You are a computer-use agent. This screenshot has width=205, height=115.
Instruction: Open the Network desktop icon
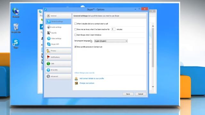click(16, 12)
